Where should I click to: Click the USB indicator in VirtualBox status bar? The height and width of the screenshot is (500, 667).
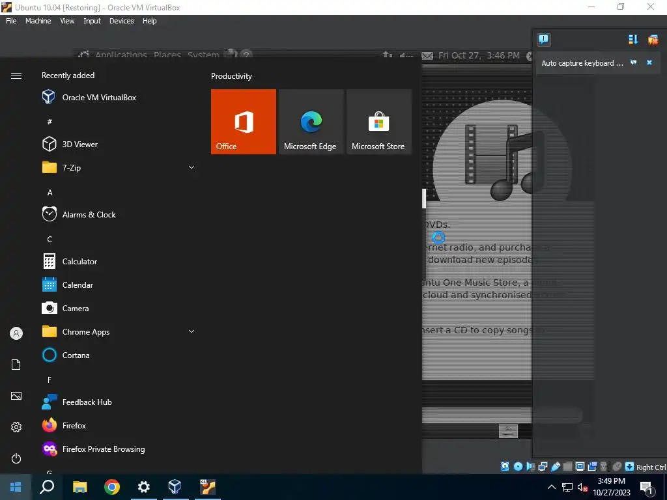pyautogui.click(x=555, y=466)
